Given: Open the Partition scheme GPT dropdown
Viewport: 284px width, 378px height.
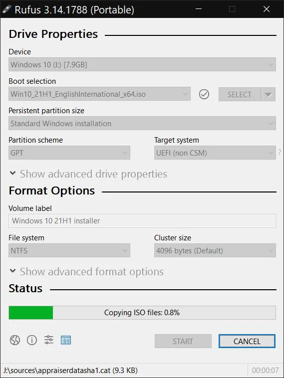Looking at the screenshot, I should click(69, 153).
